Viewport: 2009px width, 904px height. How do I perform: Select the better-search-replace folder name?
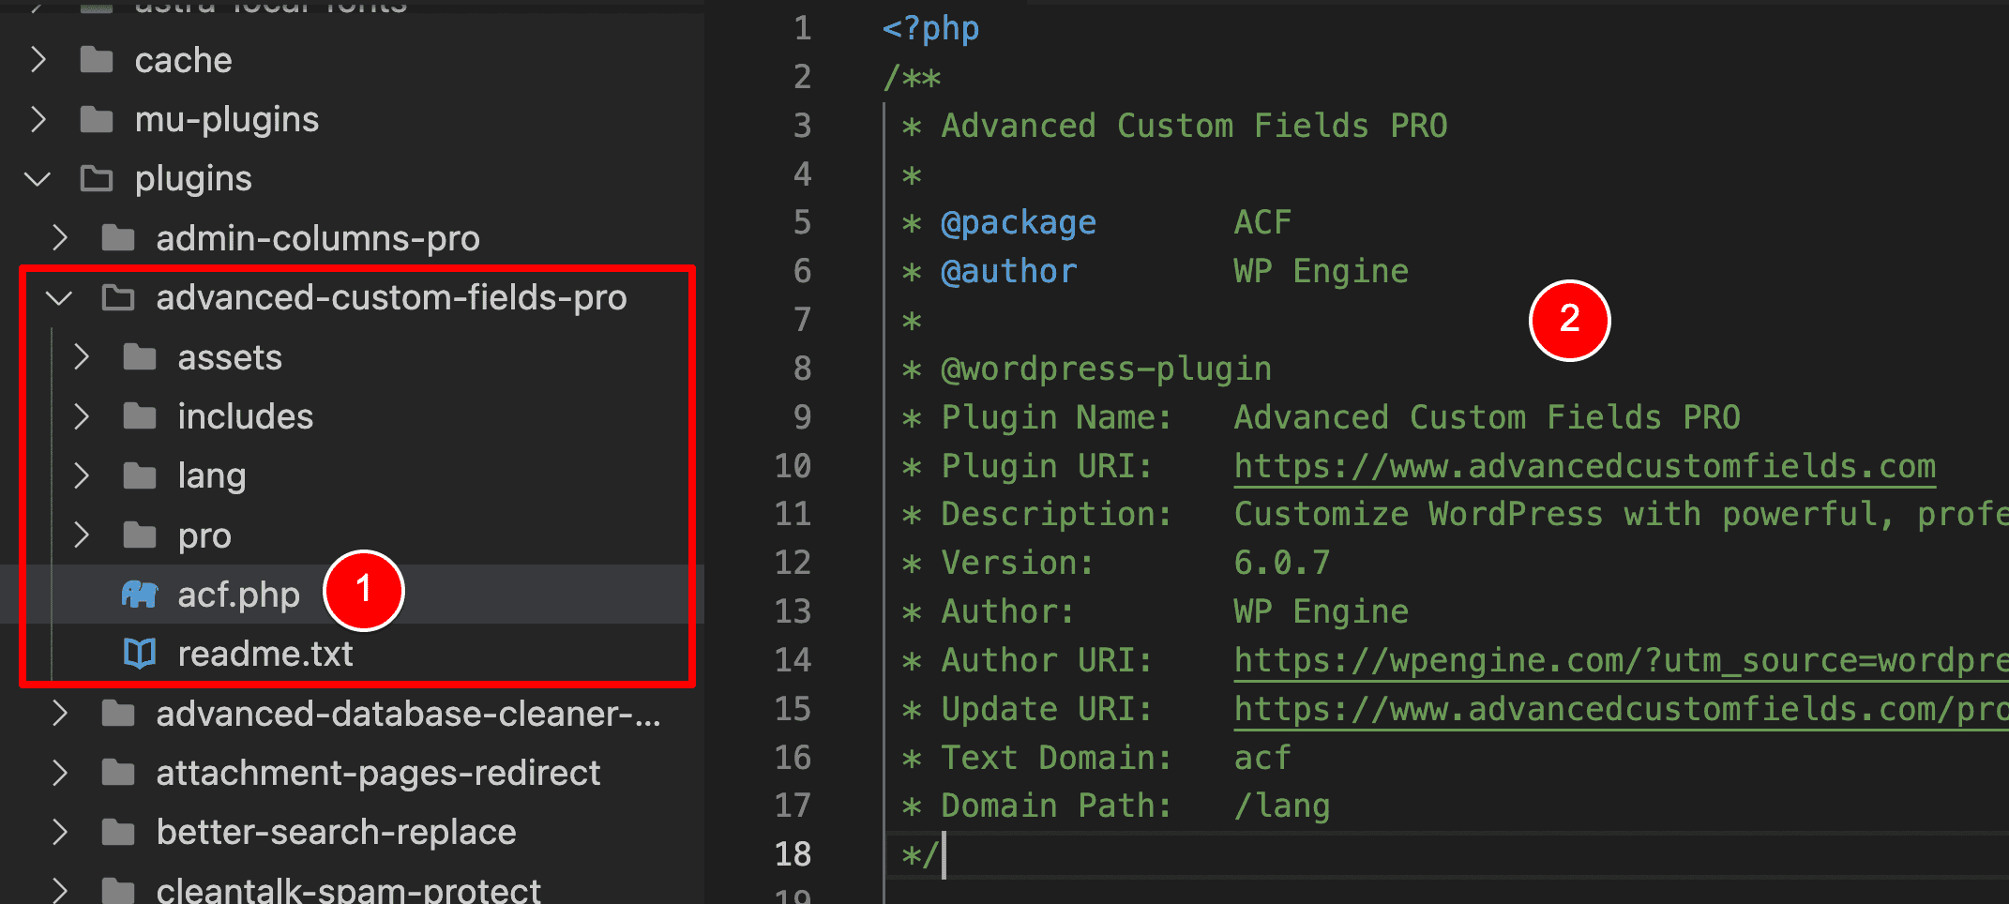pyautogui.click(x=336, y=833)
